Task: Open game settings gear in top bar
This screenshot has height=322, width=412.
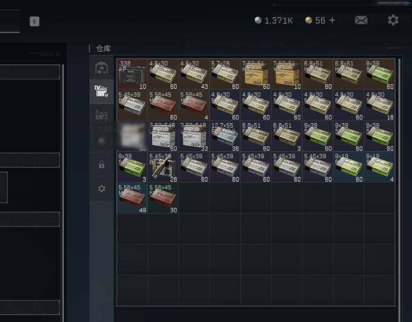Action: coord(393,20)
